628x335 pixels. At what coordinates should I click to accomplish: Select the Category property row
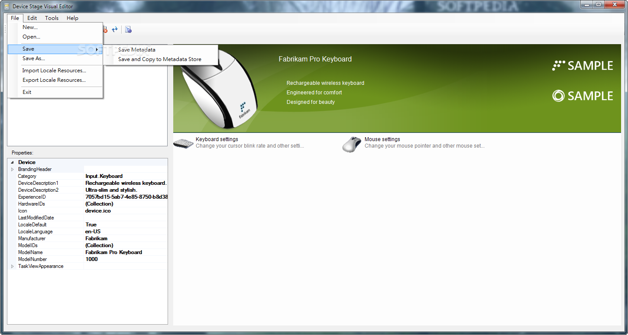click(x=87, y=176)
